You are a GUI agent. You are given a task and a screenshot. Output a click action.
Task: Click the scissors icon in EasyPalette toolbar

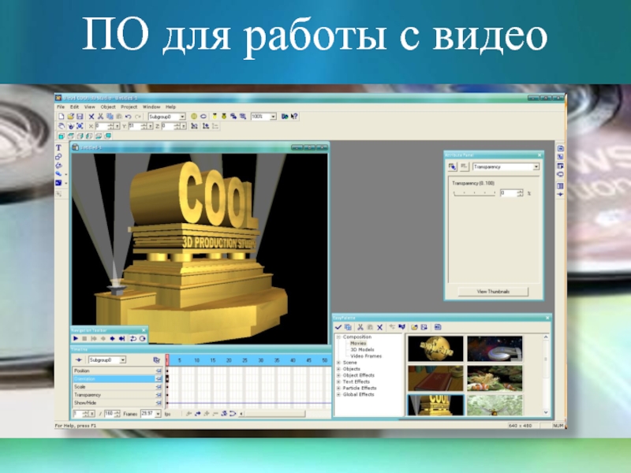pyautogui.click(x=360, y=327)
